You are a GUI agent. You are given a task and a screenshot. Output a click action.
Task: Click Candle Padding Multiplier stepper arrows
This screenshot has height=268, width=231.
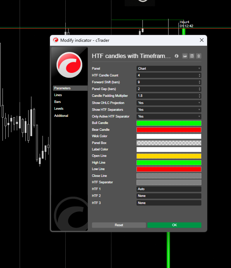[200, 96]
